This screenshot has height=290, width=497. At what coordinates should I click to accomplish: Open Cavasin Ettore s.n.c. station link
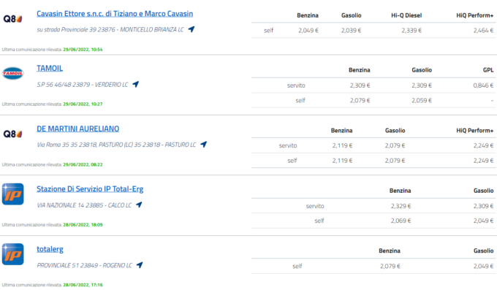click(x=115, y=14)
